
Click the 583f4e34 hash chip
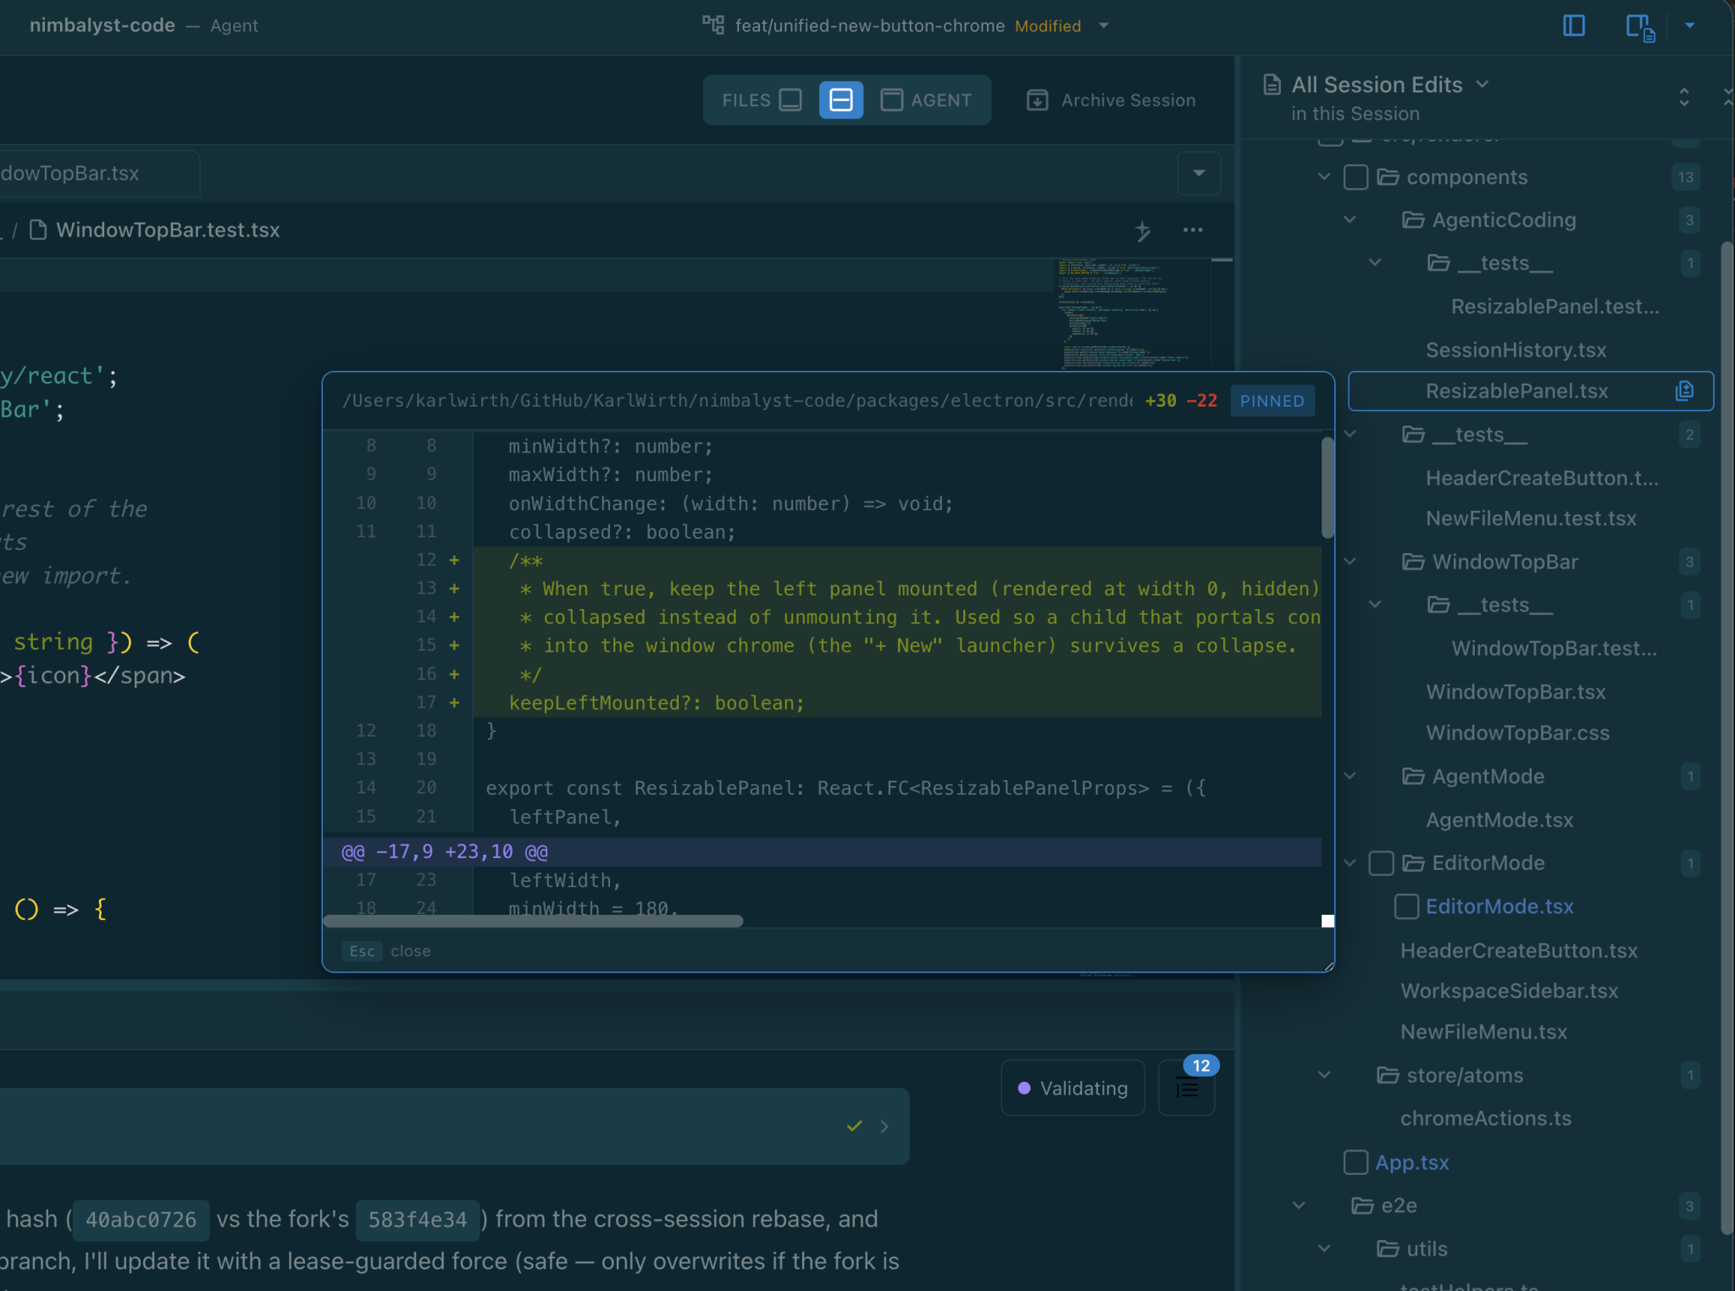click(x=418, y=1220)
